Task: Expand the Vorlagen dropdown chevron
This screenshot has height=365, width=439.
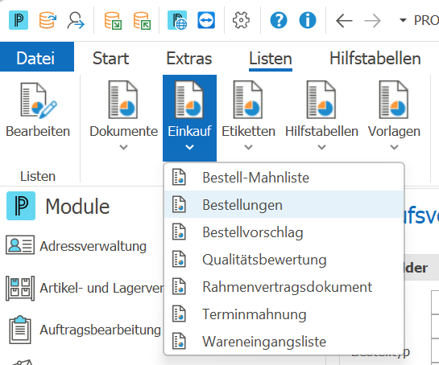Action: [394, 147]
